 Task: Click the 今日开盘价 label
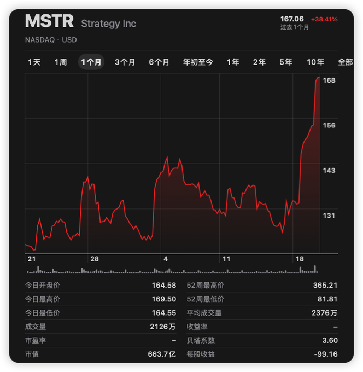[43, 285]
